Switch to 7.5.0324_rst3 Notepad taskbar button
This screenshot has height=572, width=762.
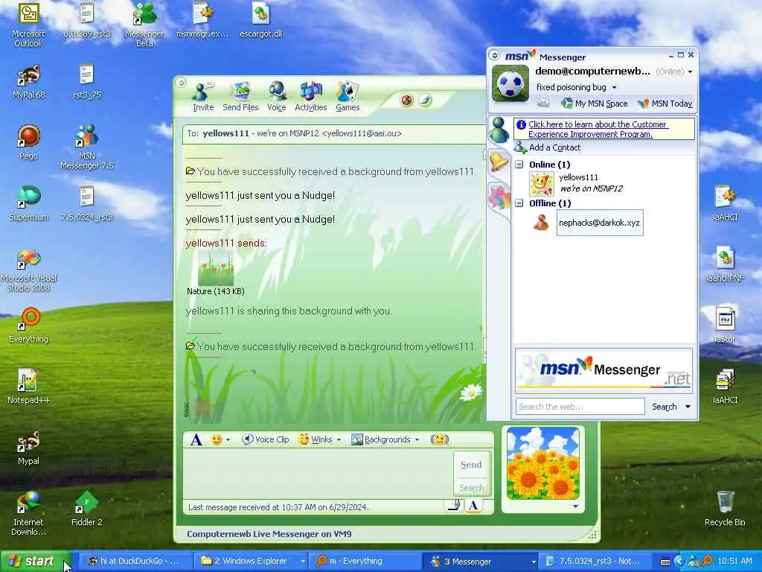pyautogui.click(x=595, y=562)
